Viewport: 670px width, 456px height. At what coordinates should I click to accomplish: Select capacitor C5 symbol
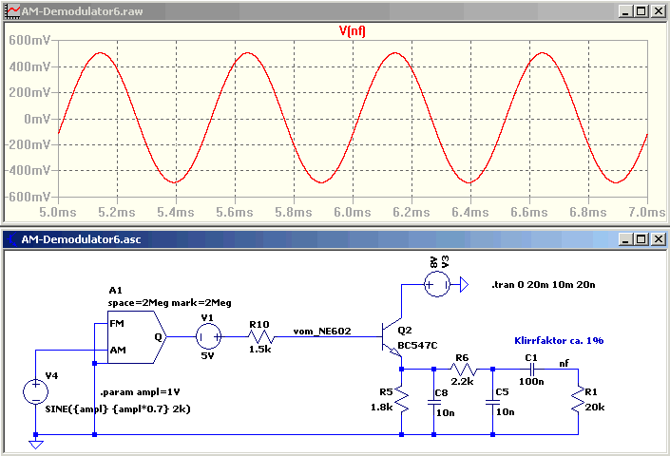pos(492,401)
